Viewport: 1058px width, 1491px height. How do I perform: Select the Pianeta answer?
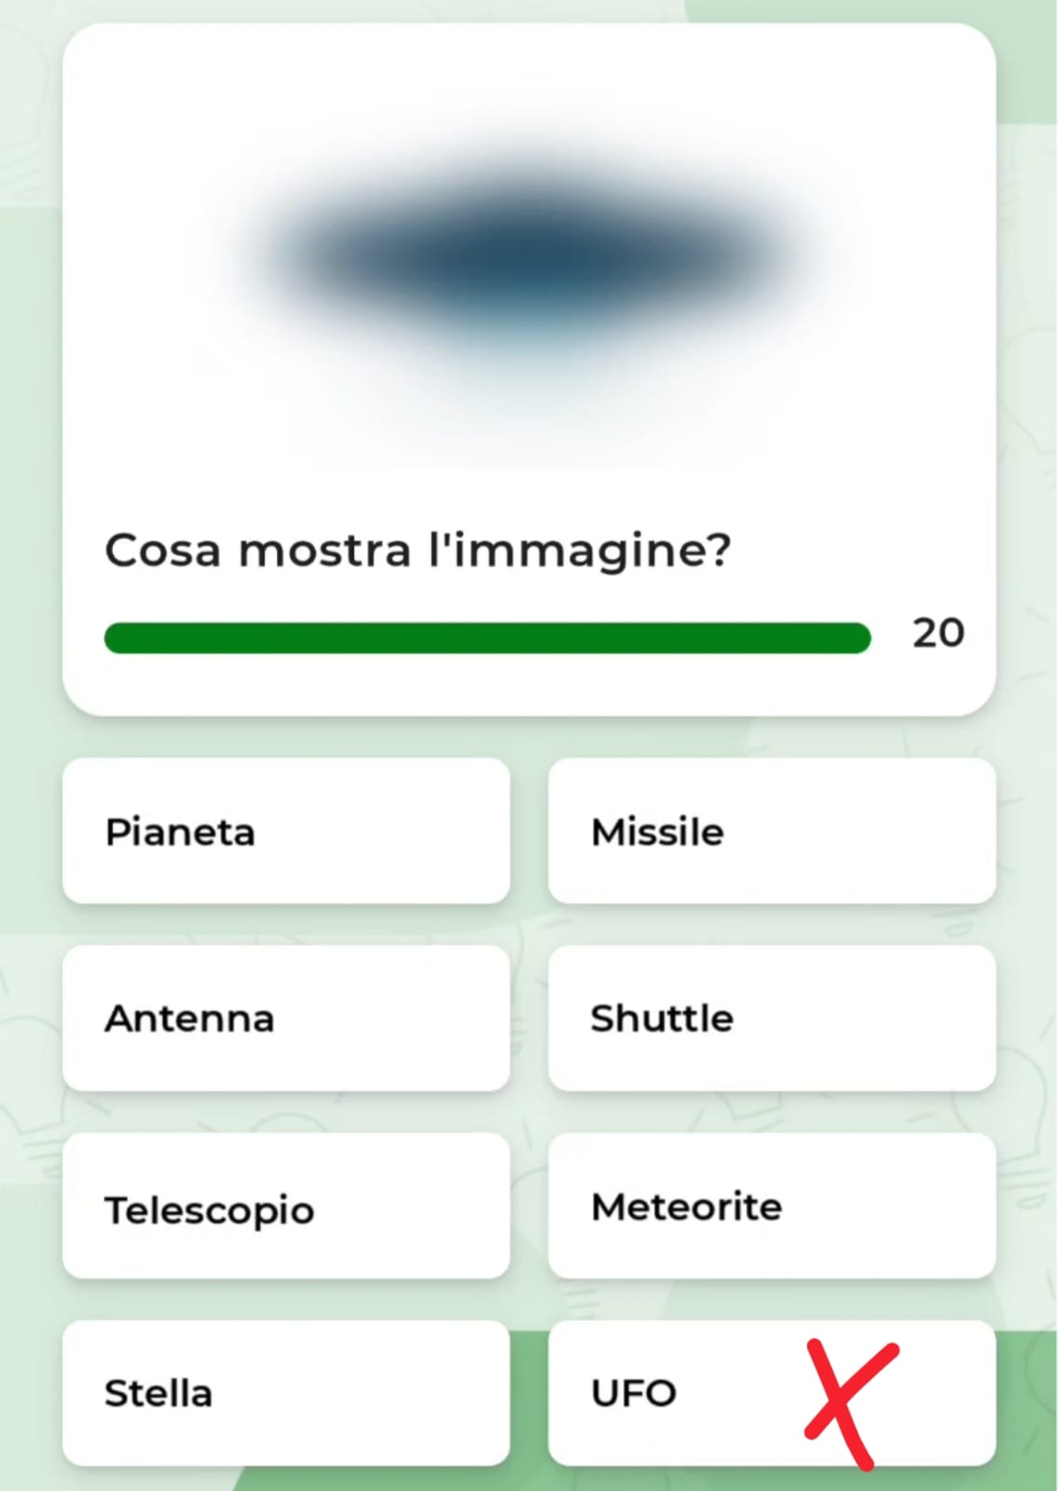pyautogui.click(x=285, y=831)
